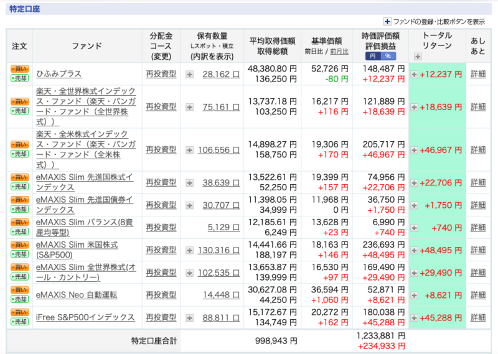Click sell button for 楽天・全米株式インデックス
498x354 pixels.
[20, 154]
